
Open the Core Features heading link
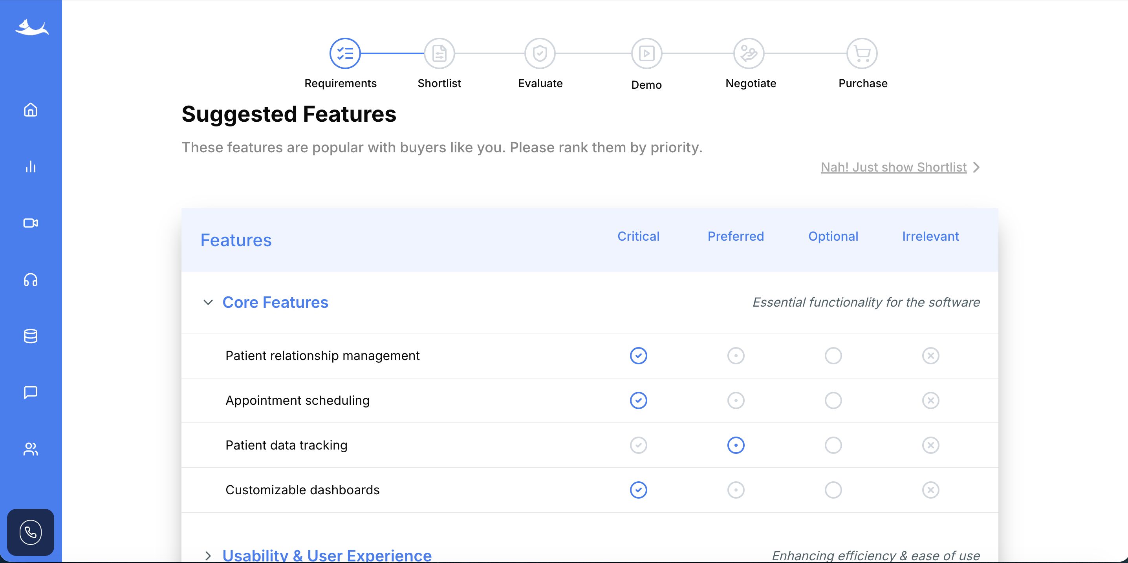point(275,302)
